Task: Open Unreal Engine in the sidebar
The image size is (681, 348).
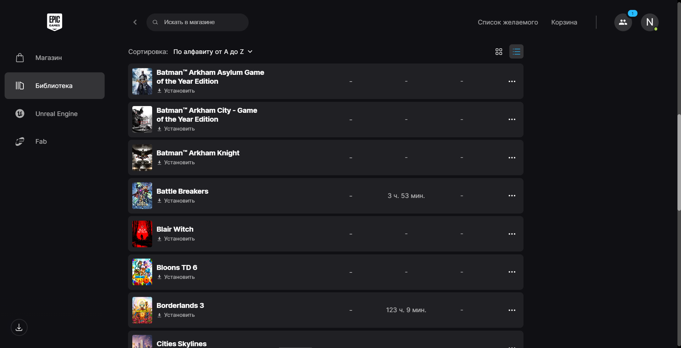Action: 56,114
